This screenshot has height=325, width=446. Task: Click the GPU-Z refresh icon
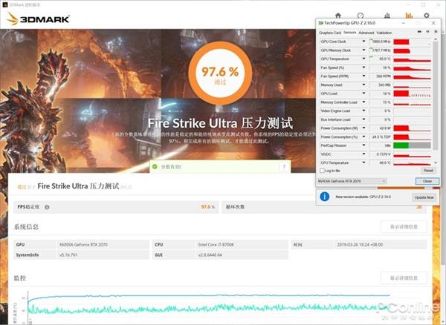[426, 33]
